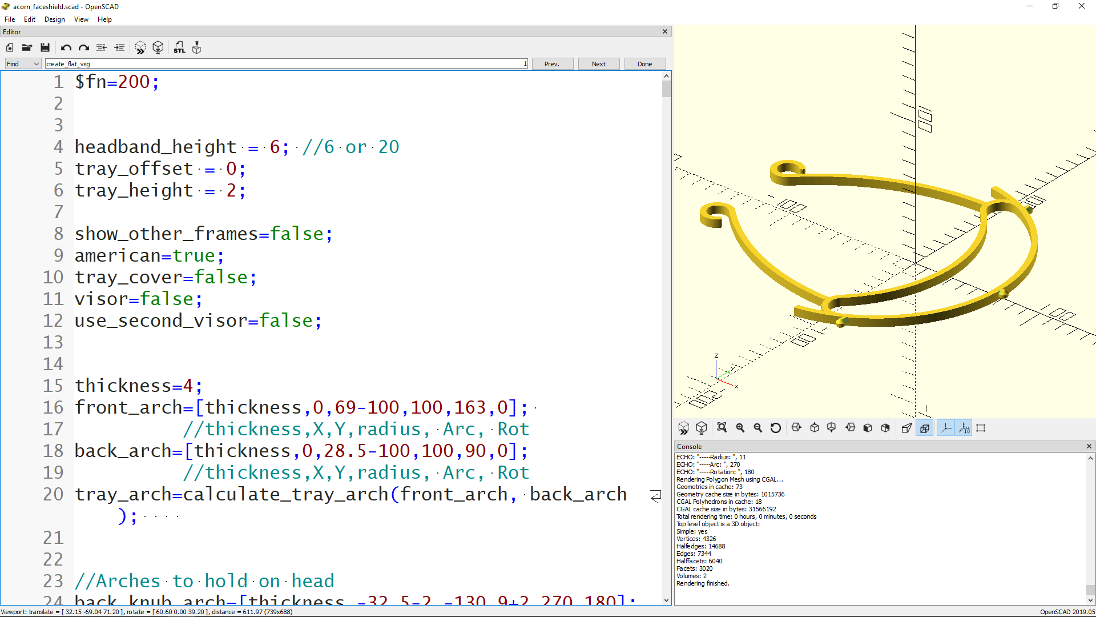This screenshot has height=617, width=1096.
Task: Open a file using the toolbar icon
Action: (27, 48)
